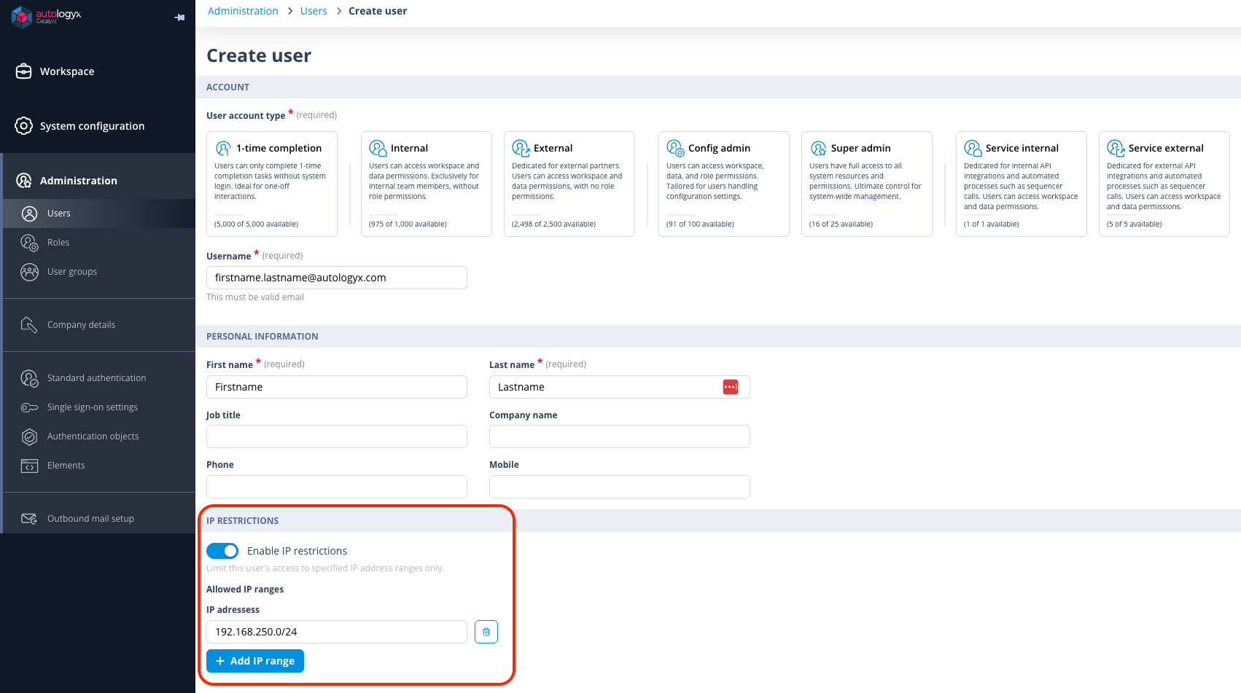Click the Elements code icon

click(x=29, y=466)
